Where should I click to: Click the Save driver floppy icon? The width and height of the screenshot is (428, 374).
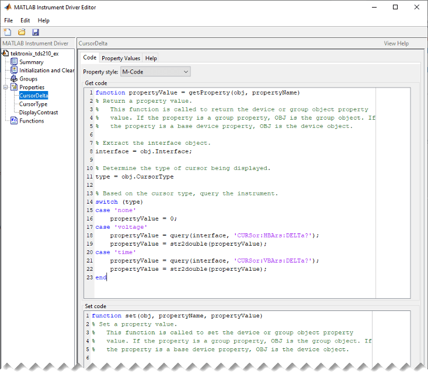[x=36, y=32]
